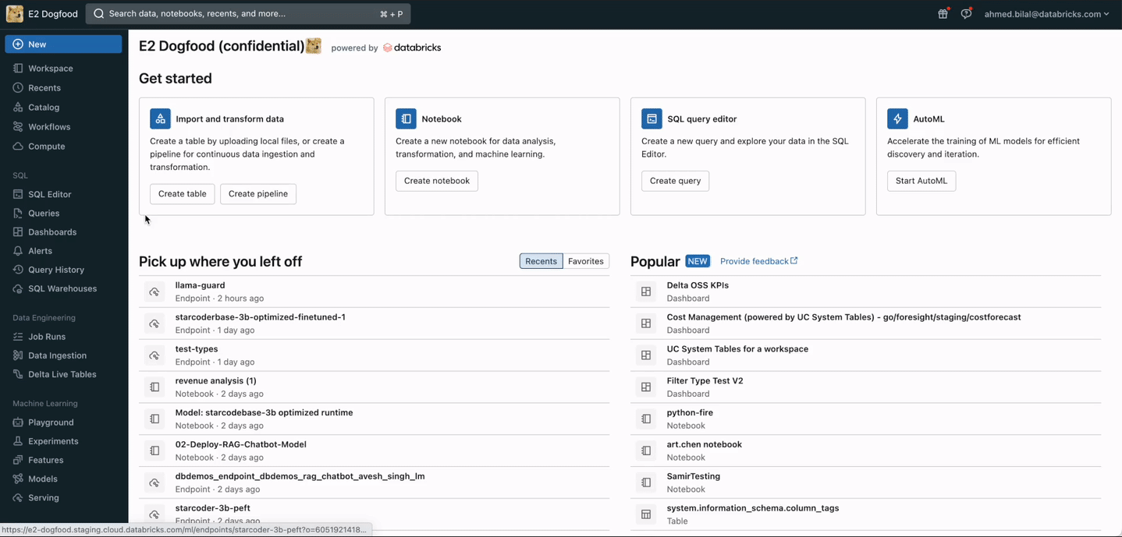Screen dimensions: 1122x537
Task: Open the feedback chat bubble icon
Action: point(966,14)
